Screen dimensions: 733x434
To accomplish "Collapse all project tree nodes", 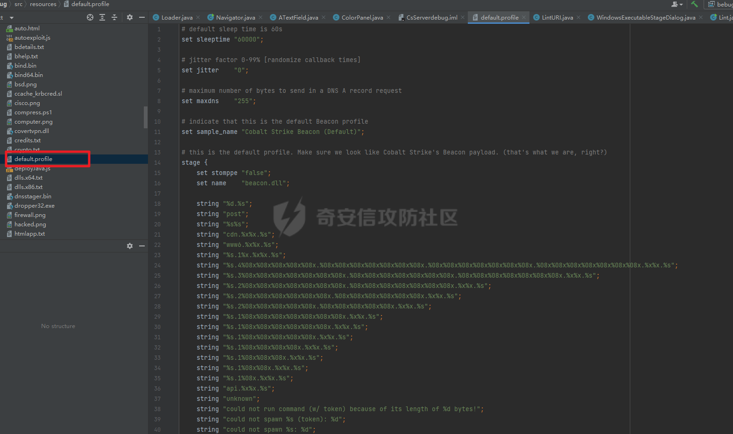I will pyautogui.click(x=114, y=17).
